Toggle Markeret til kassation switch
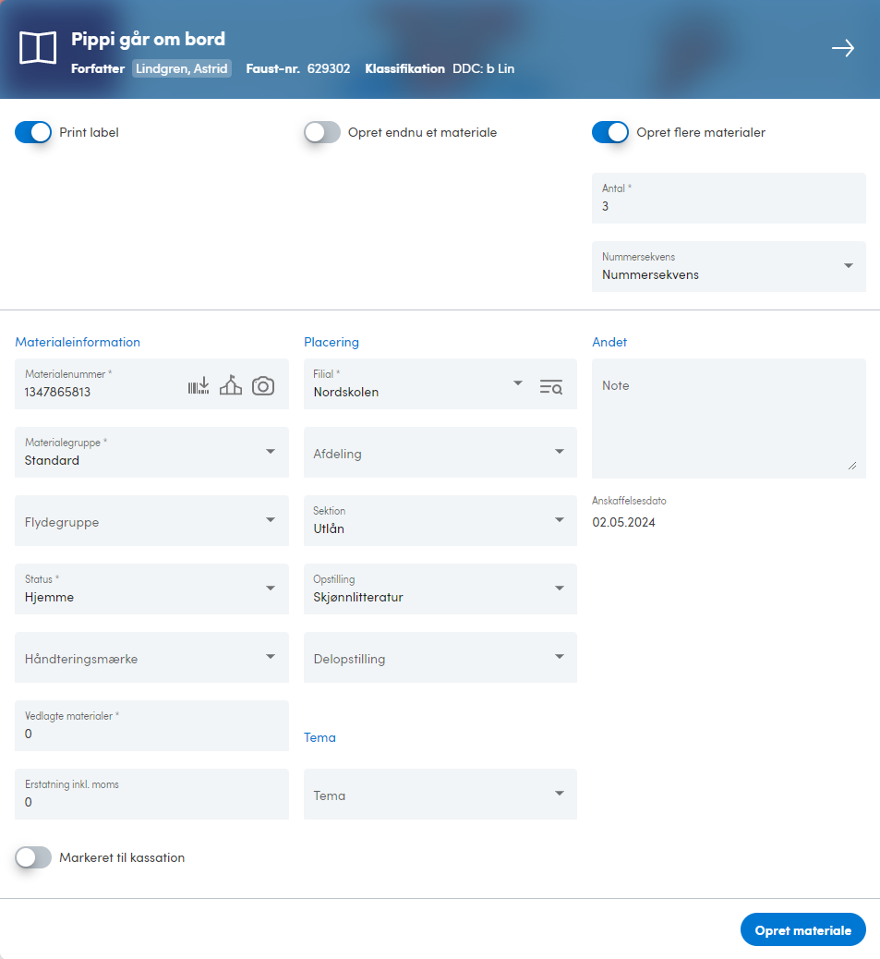Viewport: 880px width, 959px height. tap(33, 857)
